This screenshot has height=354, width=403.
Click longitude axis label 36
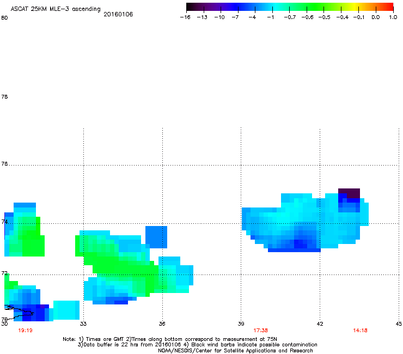point(162,324)
